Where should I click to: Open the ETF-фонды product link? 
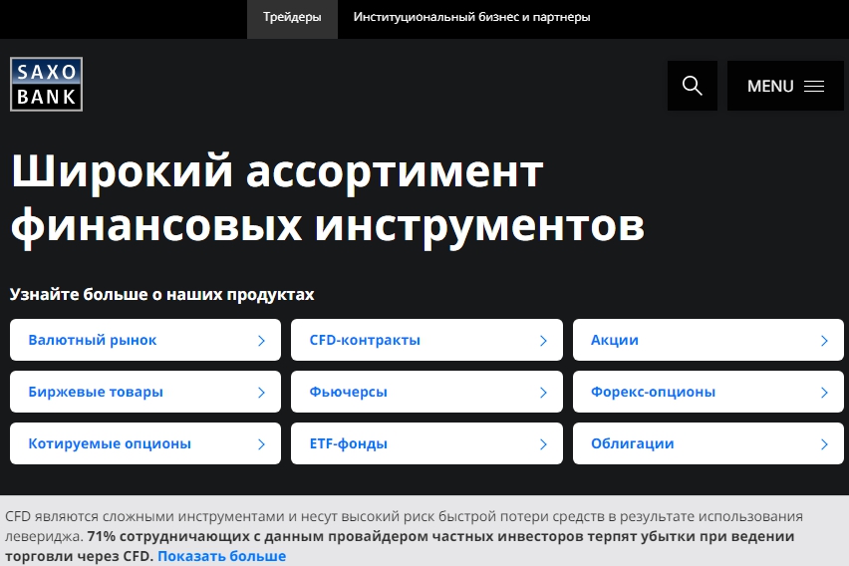pyautogui.click(x=426, y=443)
